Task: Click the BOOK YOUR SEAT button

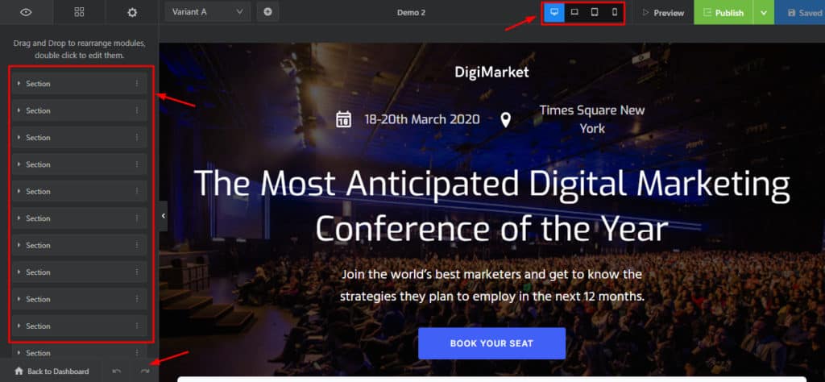Action: point(491,343)
